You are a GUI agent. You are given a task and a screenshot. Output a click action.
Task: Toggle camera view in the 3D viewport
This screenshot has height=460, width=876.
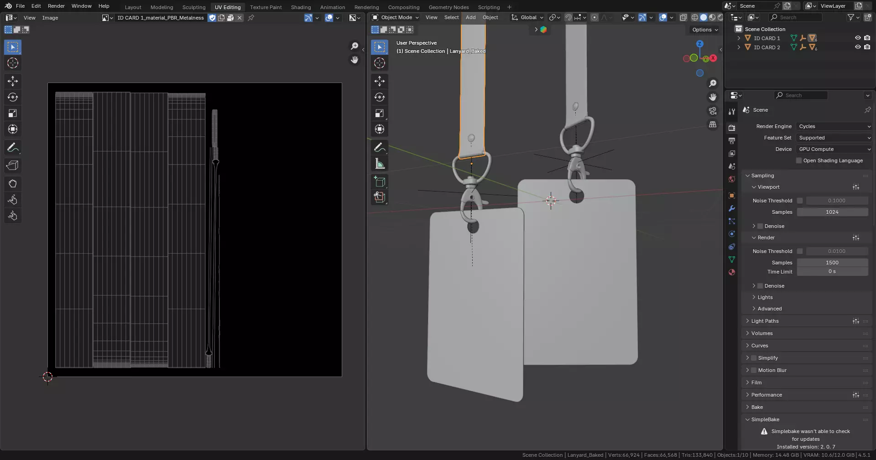[x=713, y=111]
